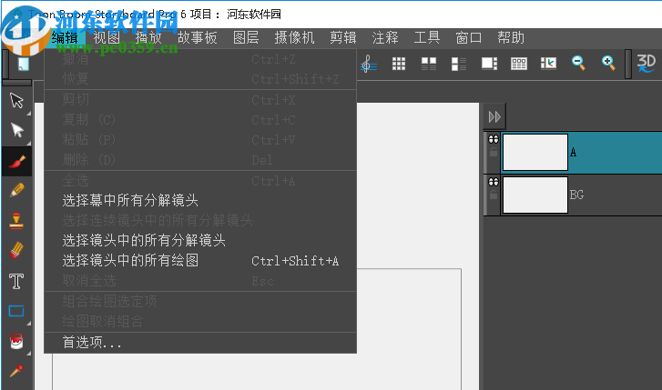Click the music note sound icon

(368, 64)
